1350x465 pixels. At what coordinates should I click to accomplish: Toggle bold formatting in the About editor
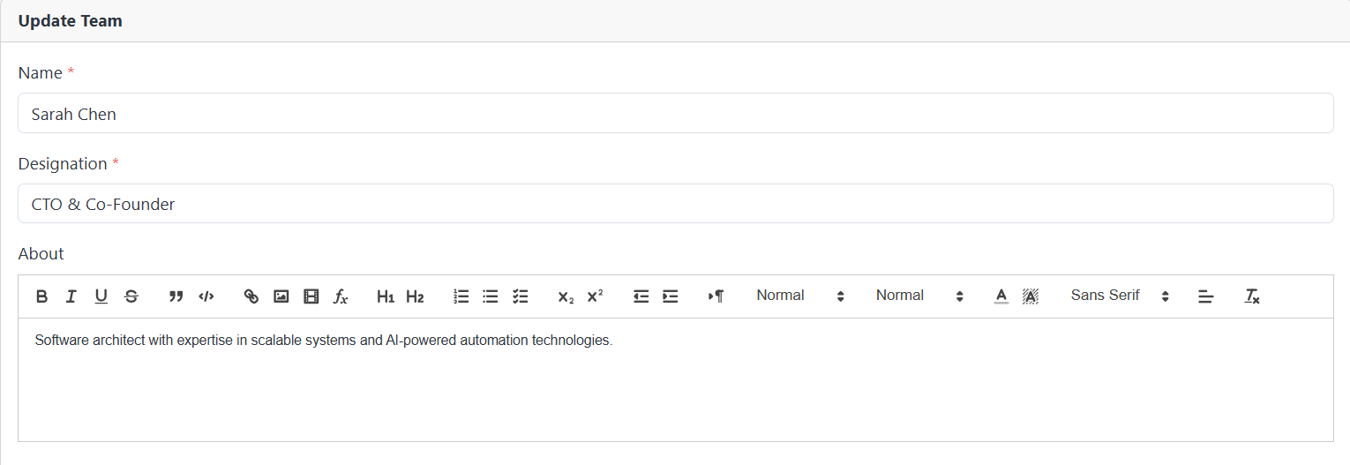pyautogui.click(x=41, y=296)
